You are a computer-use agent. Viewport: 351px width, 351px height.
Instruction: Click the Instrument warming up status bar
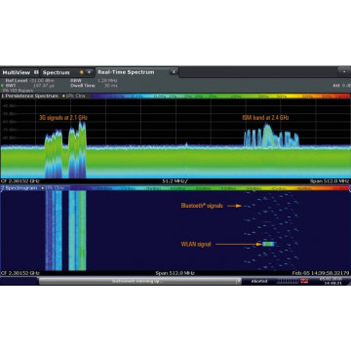tap(137, 281)
